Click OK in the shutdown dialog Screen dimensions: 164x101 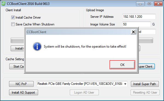click(x=122, y=65)
